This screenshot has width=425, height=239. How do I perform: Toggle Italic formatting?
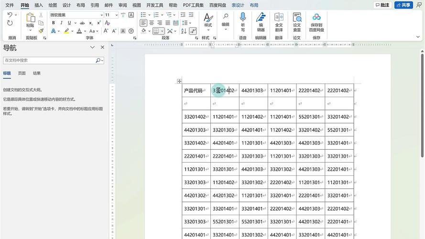pyautogui.click(x=61, y=23)
